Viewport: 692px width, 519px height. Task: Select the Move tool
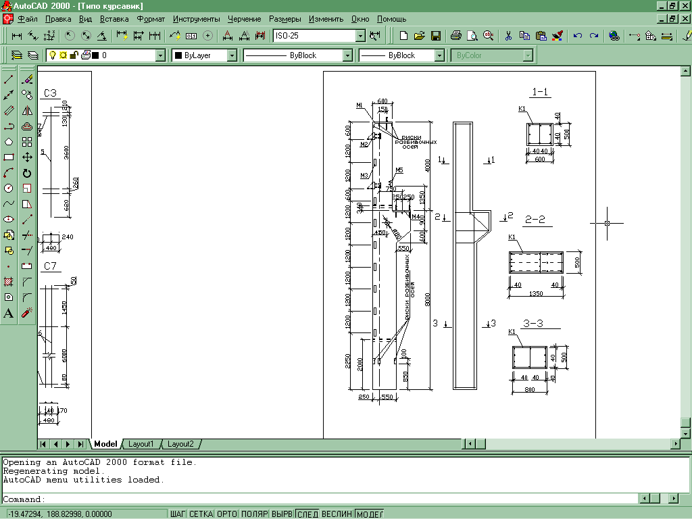(27, 157)
